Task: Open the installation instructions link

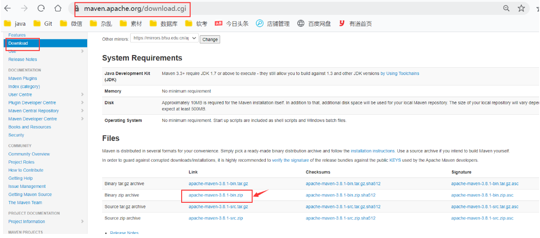Action: click(x=373, y=151)
